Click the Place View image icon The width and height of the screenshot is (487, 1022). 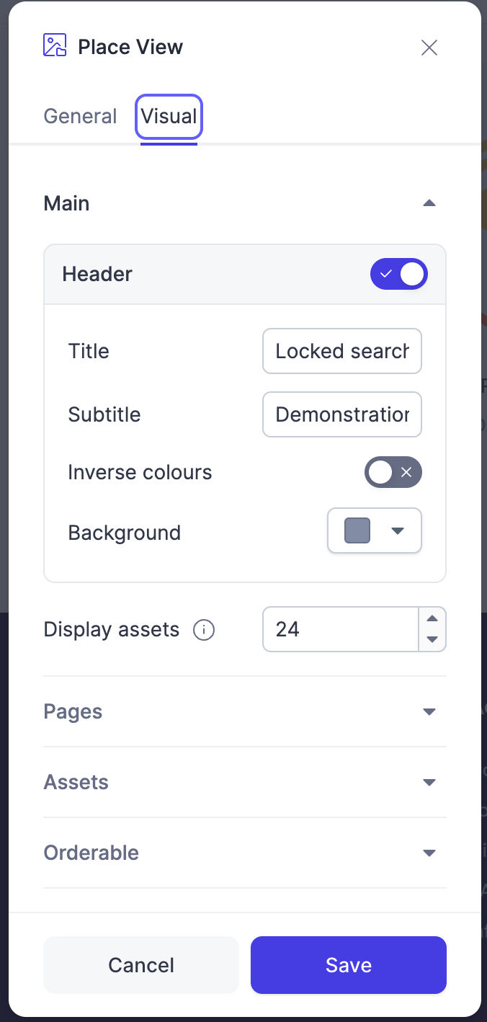(55, 45)
